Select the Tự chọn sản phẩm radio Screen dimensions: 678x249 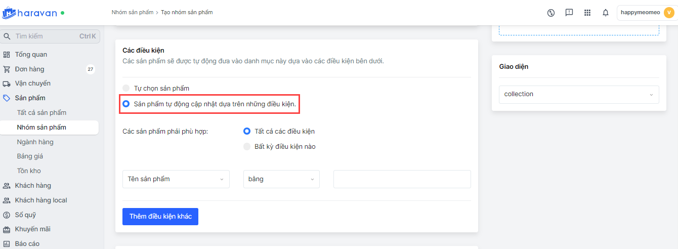pos(126,89)
